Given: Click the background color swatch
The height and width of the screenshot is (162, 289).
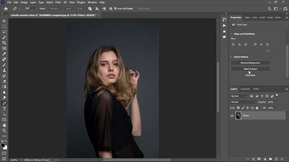Looking at the screenshot, I should [5, 148].
